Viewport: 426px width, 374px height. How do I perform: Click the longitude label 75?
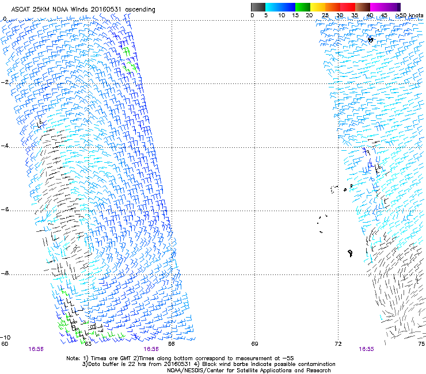pyautogui.click(x=421, y=344)
